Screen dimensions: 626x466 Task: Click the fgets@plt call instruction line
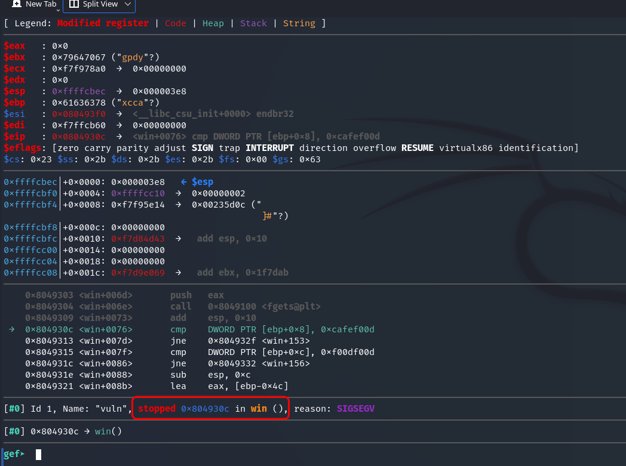pyautogui.click(x=245, y=307)
